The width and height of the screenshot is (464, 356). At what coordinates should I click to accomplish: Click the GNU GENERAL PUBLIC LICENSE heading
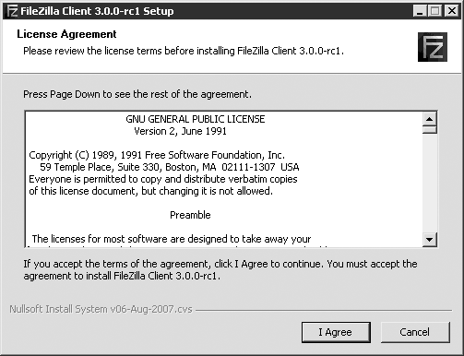(x=196, y=119)
